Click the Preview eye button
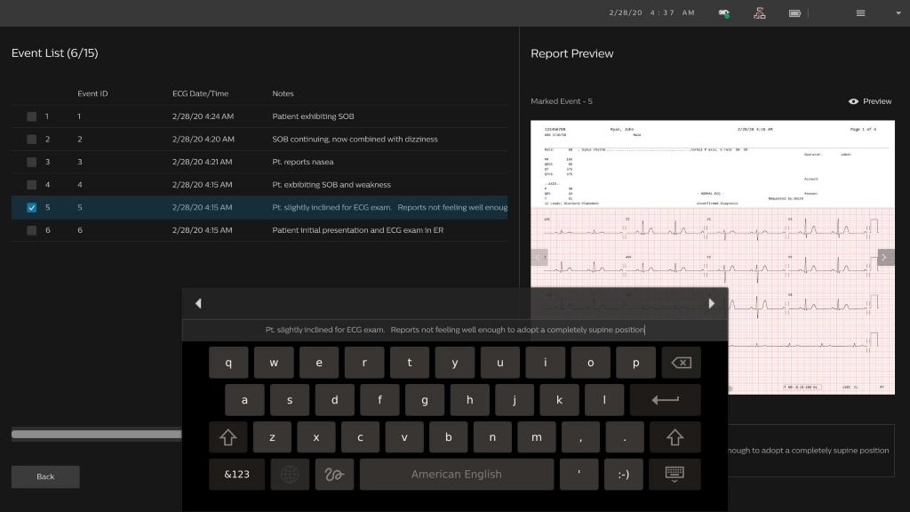This screenshot has height=512, width=910. [870, 101]
